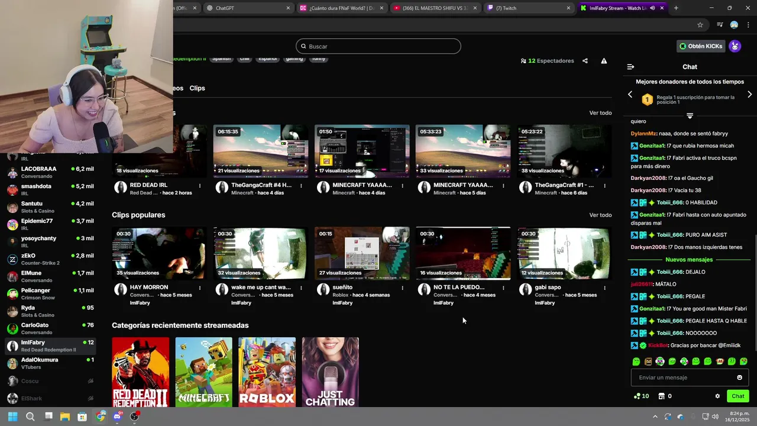The image size is (757, 426).
Task: Open the Windows Start menu
Action: pos(12,417)
